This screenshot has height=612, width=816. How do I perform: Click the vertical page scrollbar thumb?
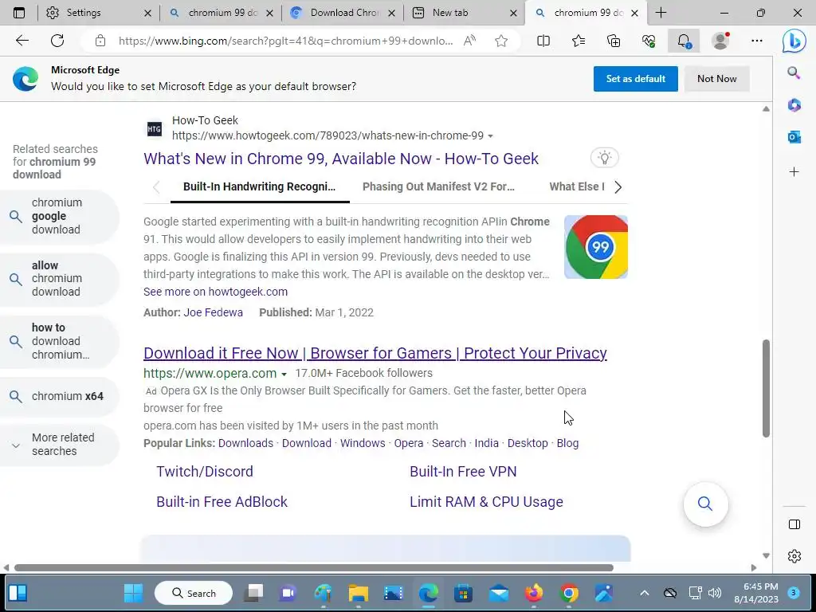pos(766,388)
